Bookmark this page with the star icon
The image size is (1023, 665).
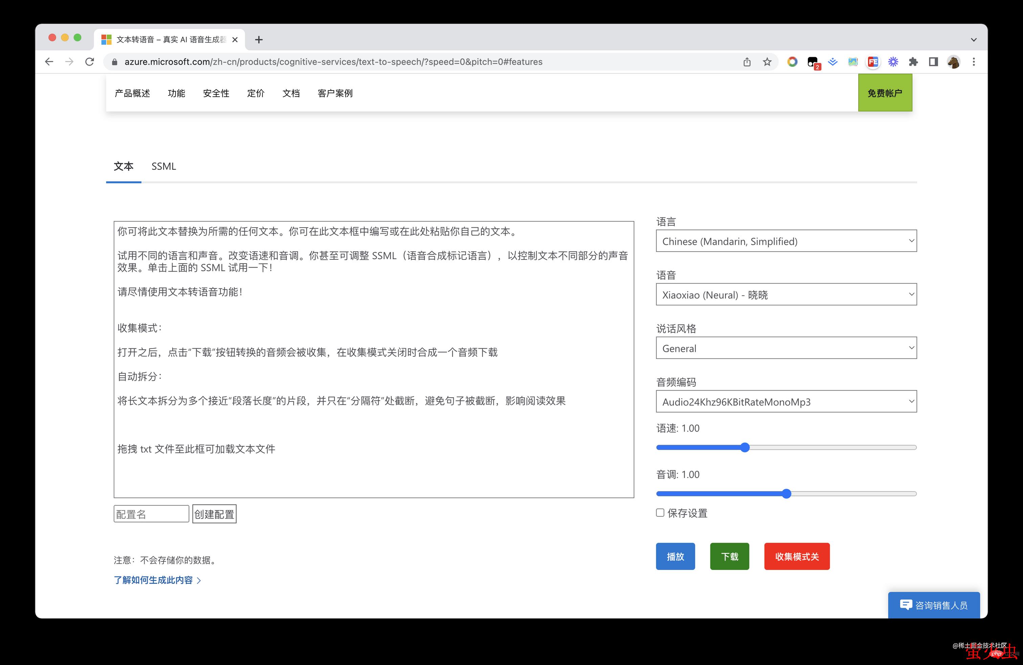coord(767,62)
